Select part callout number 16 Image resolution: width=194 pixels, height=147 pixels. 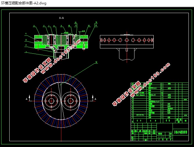pos(96,62)
